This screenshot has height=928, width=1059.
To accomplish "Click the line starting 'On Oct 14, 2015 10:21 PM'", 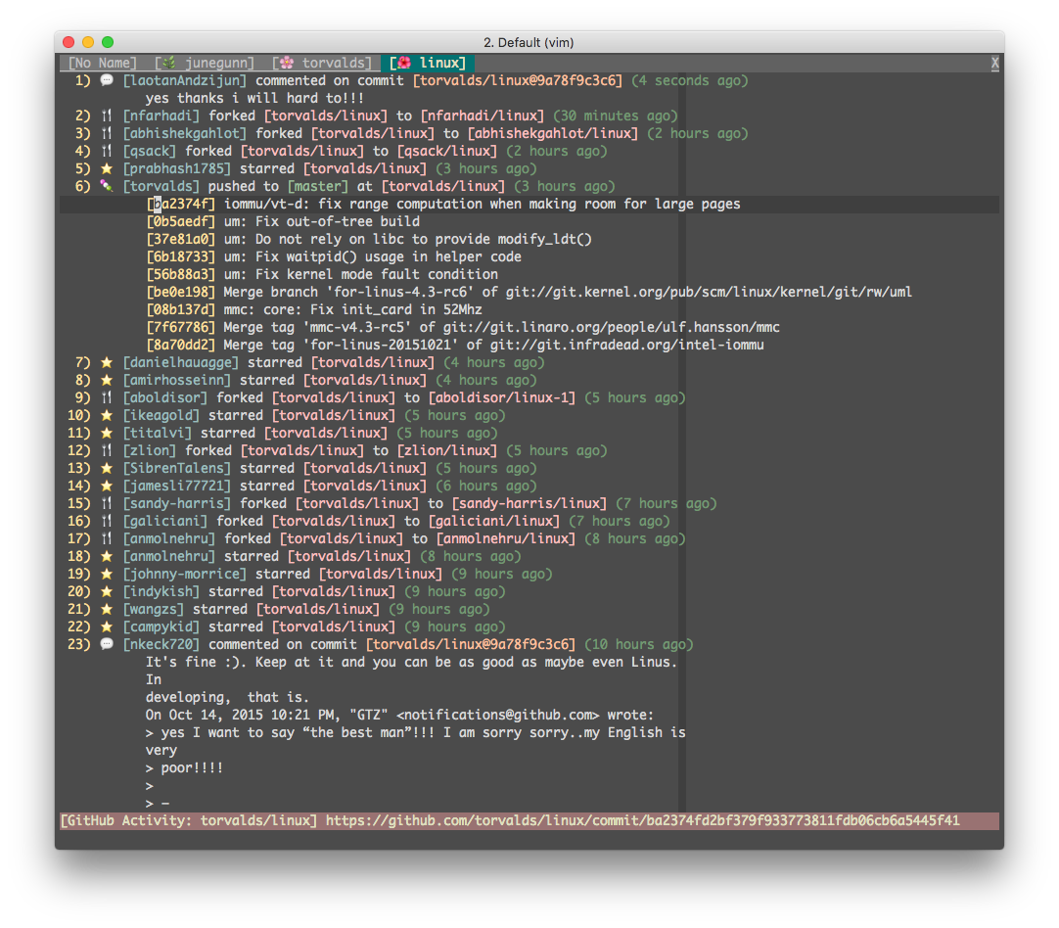I will point(400,715).
